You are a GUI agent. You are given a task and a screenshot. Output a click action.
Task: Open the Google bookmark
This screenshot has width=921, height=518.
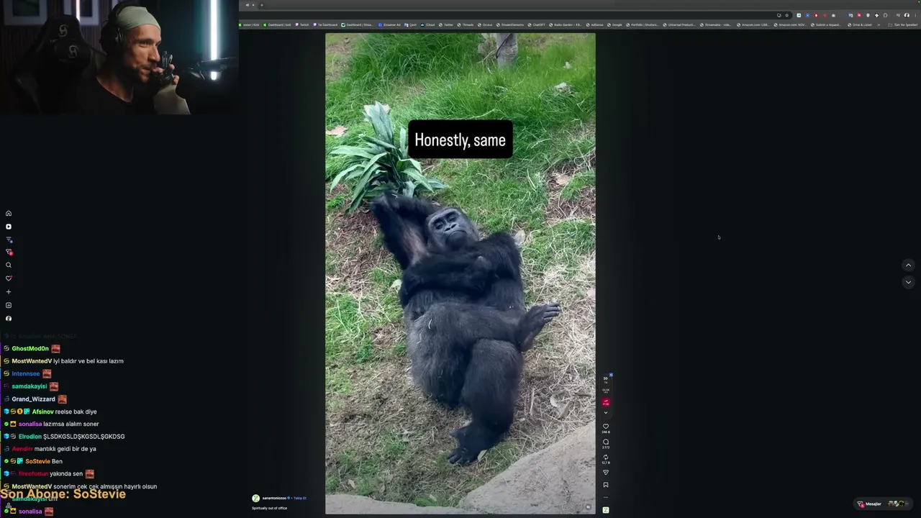coord(615,25)
